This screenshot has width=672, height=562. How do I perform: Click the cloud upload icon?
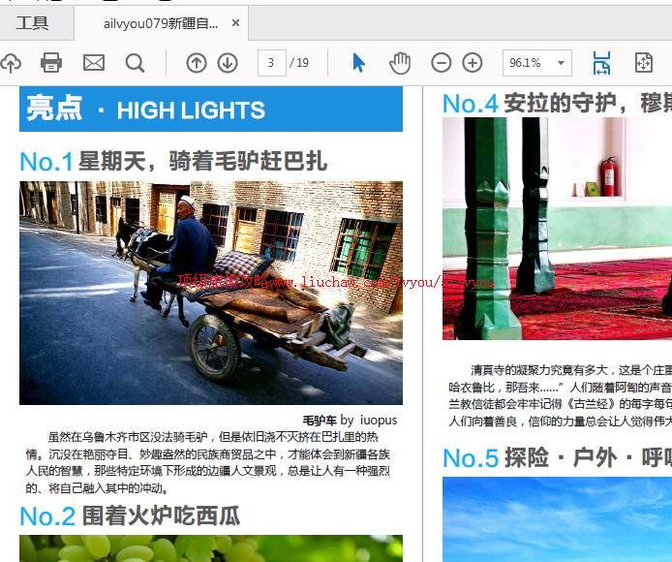pos(10,63)
